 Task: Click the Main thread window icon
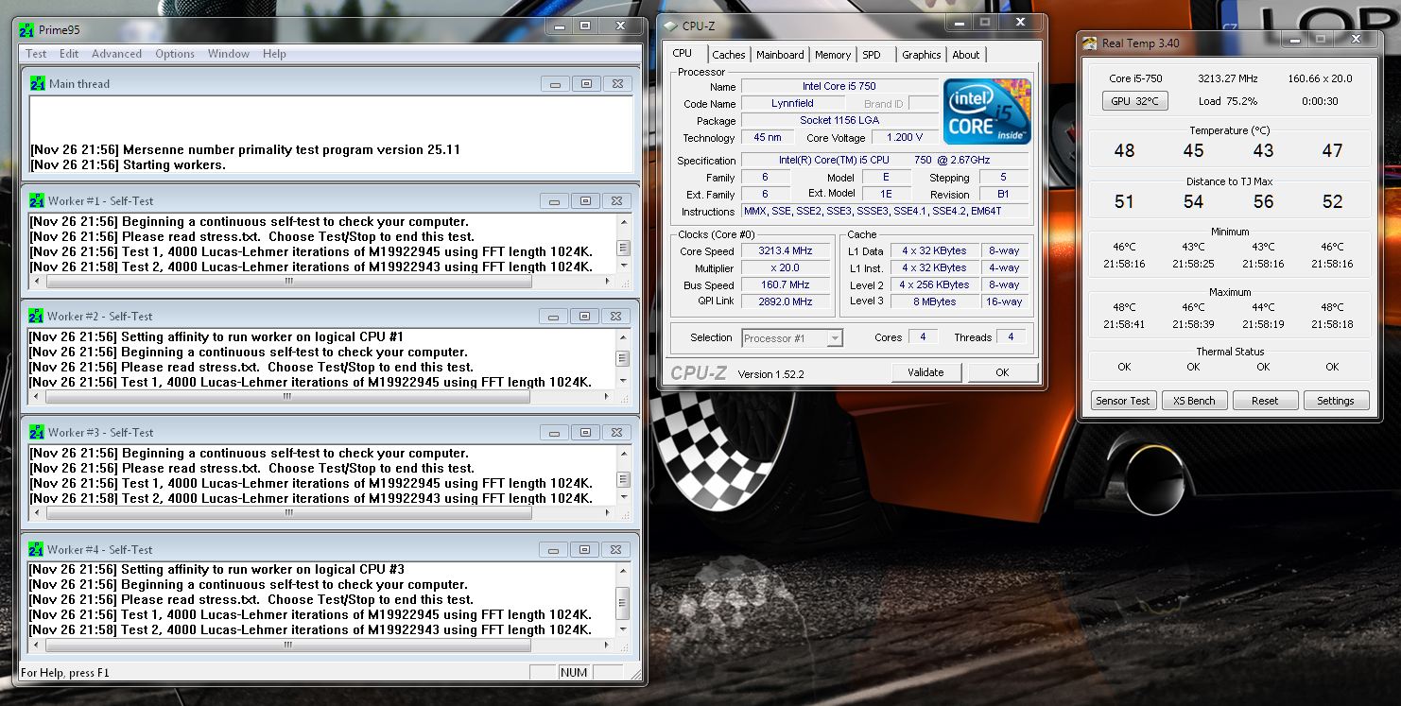click(37, 83)
